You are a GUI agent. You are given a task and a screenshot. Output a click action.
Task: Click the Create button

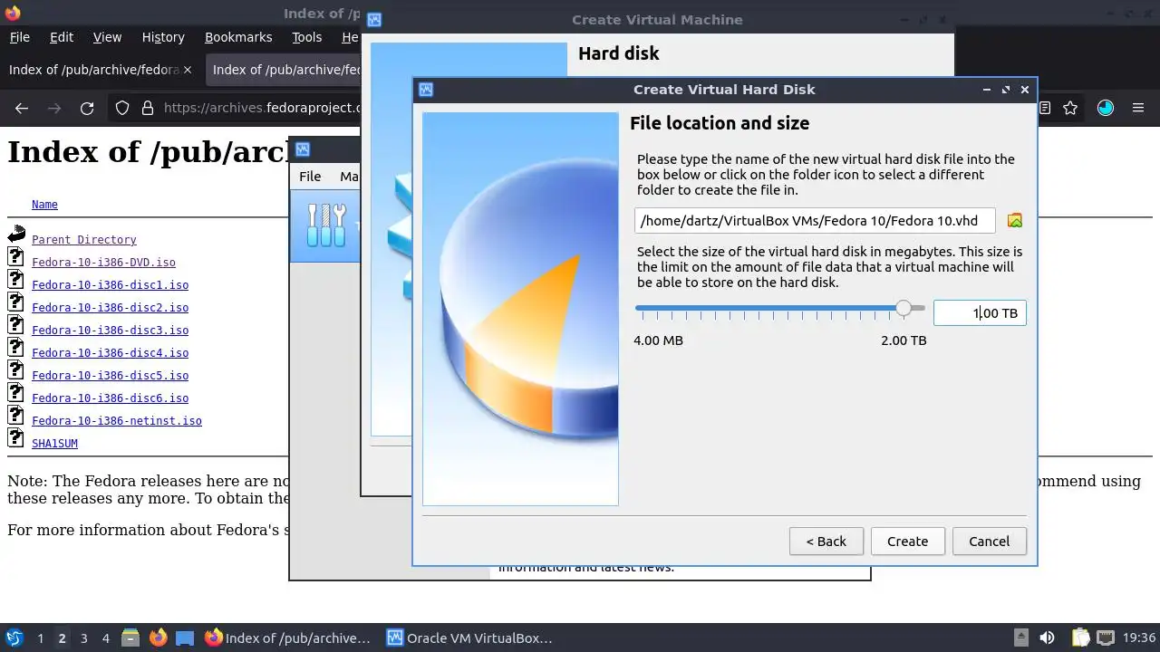click(x=907, y=542)
